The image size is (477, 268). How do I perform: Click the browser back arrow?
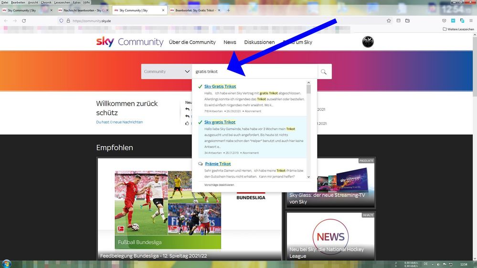(7, 21)
